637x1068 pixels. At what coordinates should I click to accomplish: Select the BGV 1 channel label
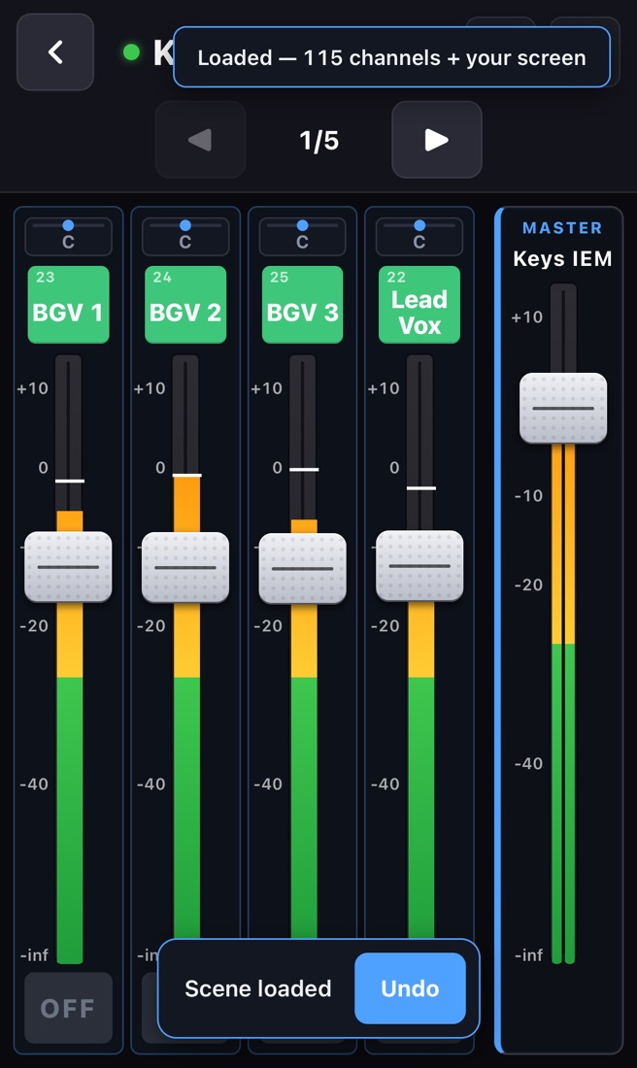coord(68,305)
